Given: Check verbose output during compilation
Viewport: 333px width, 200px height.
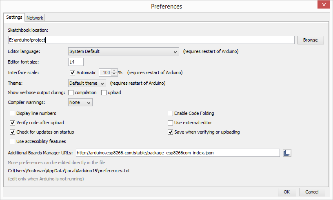Looking at the screenshot, I should click(x=71, y=92).
